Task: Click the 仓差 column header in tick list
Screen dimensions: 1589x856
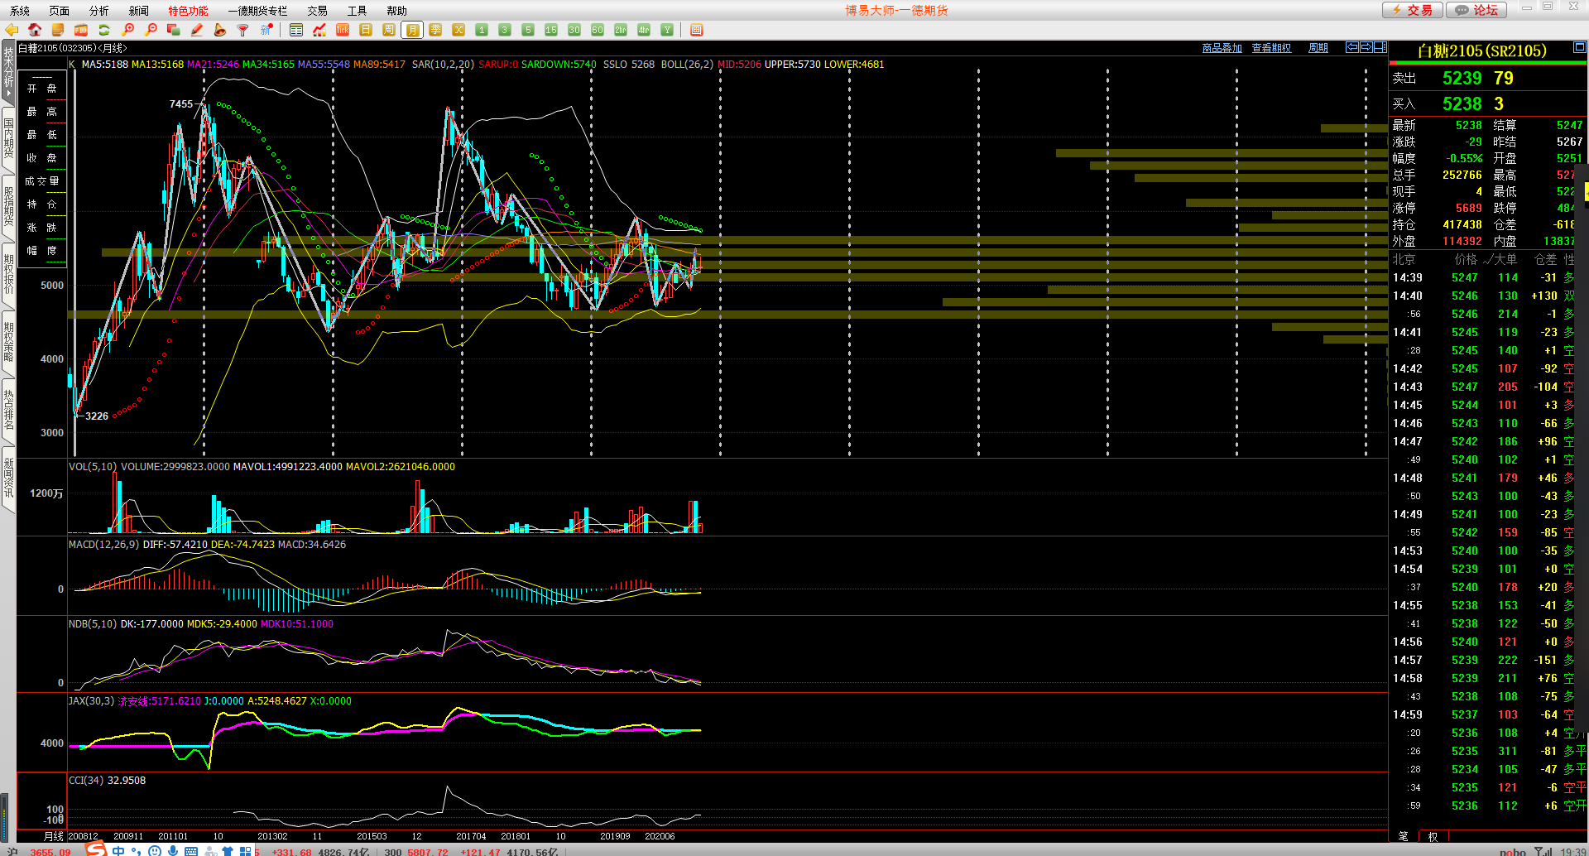Action: [1545, 259]
